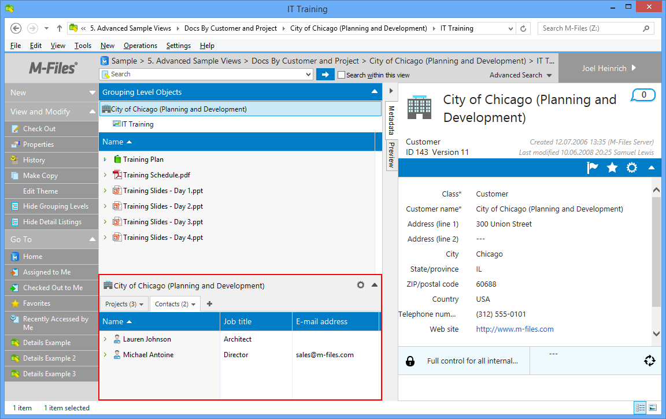Switch to thumbnail view mode in status bar
Image resolution: width=666 pixels, height=419 pixels.
pos(653,407)
